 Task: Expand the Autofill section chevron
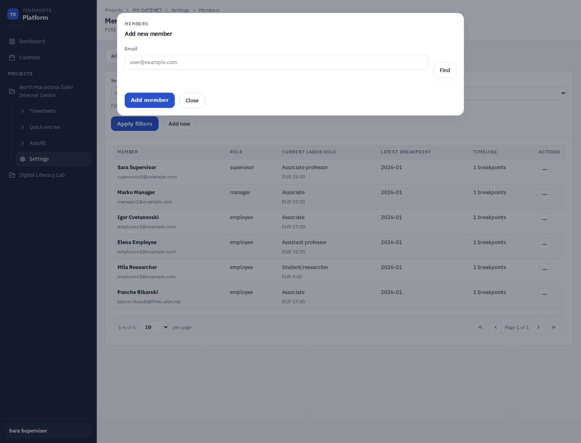(23, 143)
